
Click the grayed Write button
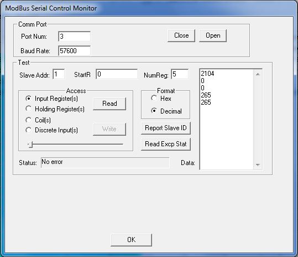point(109,129)
